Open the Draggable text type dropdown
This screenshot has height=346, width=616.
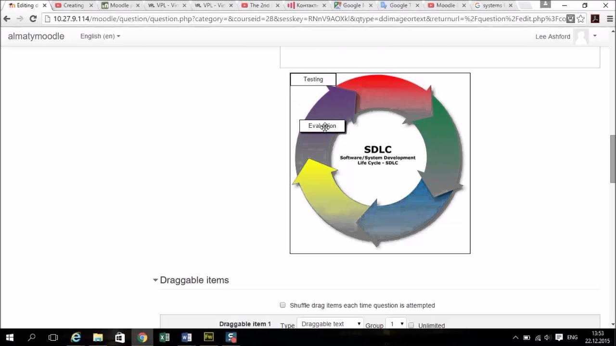click(x=330, y=324)
